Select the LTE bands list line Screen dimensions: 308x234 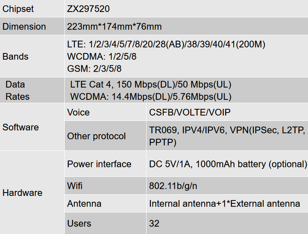pos(166,44)
